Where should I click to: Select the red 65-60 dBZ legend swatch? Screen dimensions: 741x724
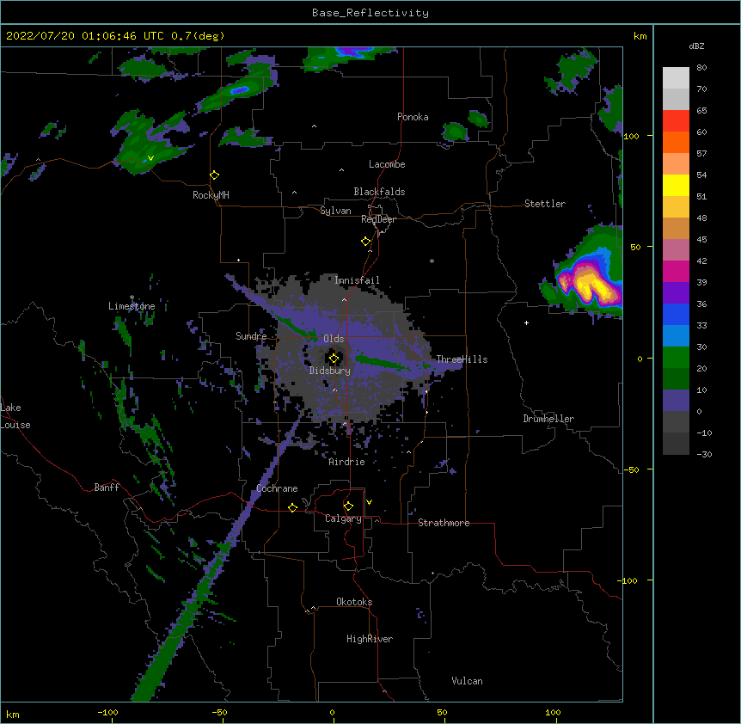(x=676, y=121)
